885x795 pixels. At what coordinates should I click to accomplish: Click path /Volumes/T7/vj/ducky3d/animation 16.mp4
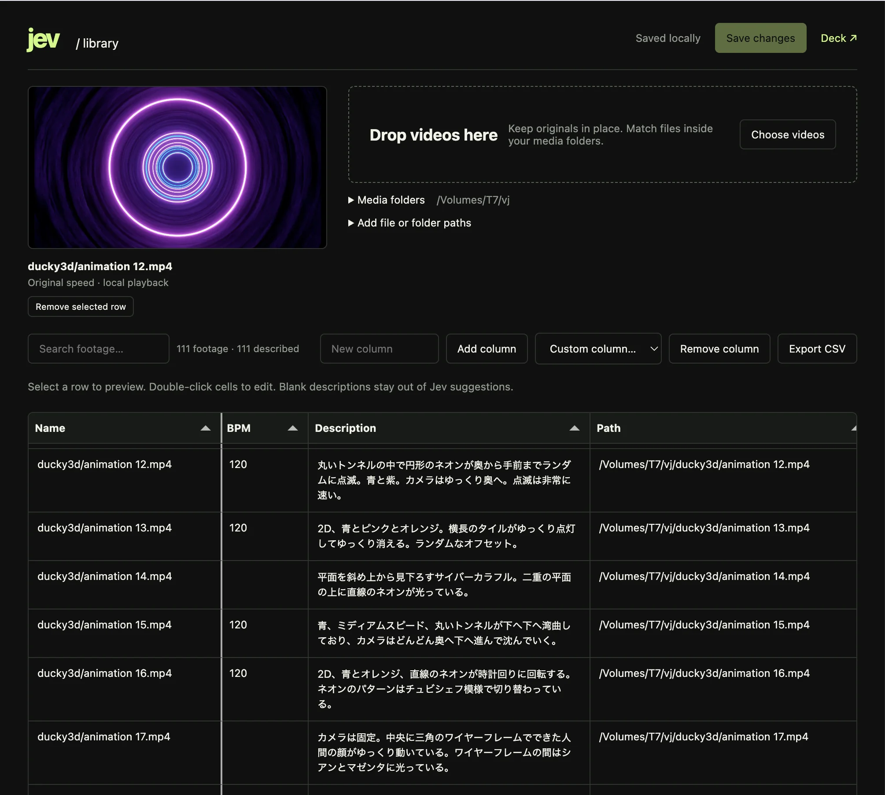pyautogui.click(x=704, y=673)
